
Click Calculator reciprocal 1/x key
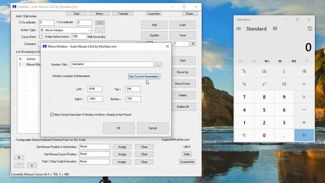pyautogui.click(x=244, y=84)
